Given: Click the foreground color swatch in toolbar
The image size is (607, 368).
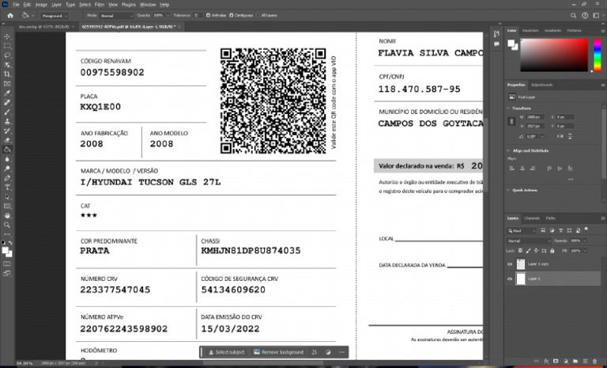Looking at the screenshot, I should click(x=6, y=251).
